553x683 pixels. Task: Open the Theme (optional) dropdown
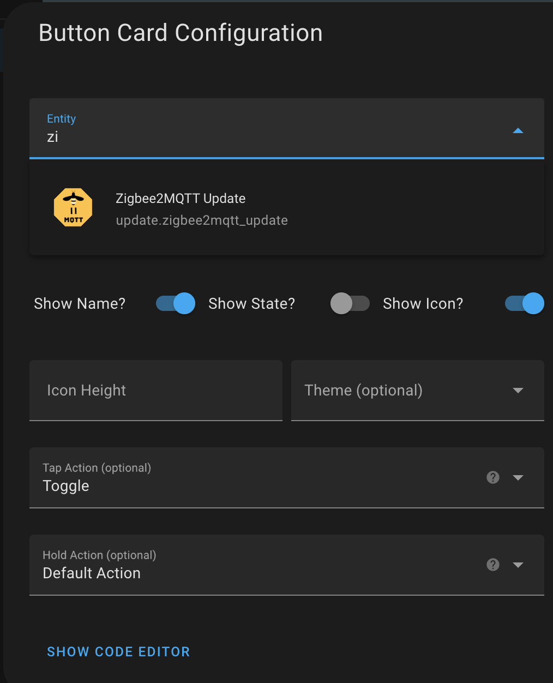pos(517,390)
